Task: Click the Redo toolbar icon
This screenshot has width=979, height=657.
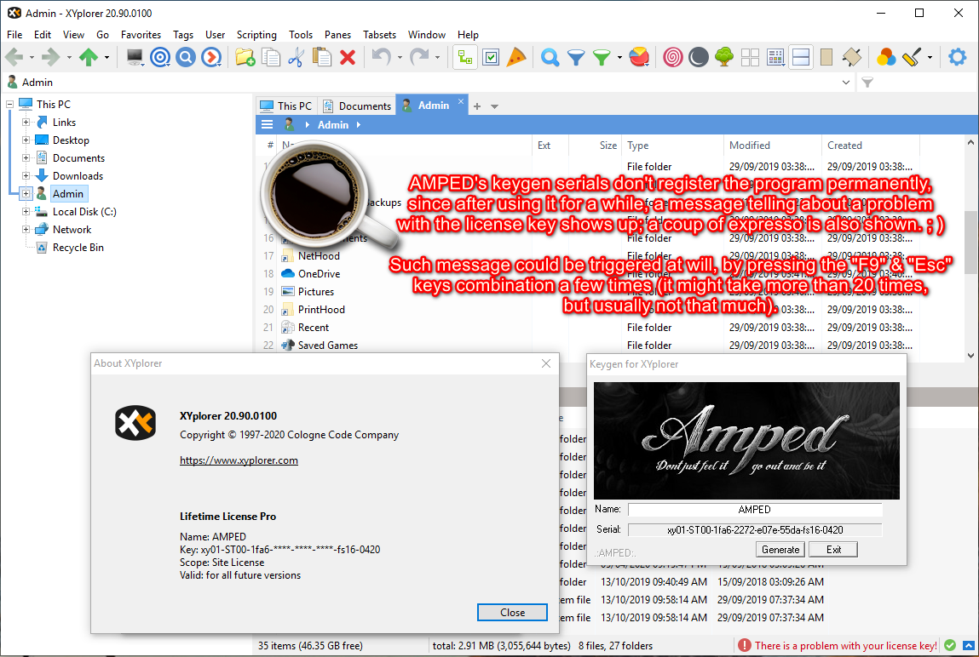Action: pyautogui.click(x=419, y=57)
